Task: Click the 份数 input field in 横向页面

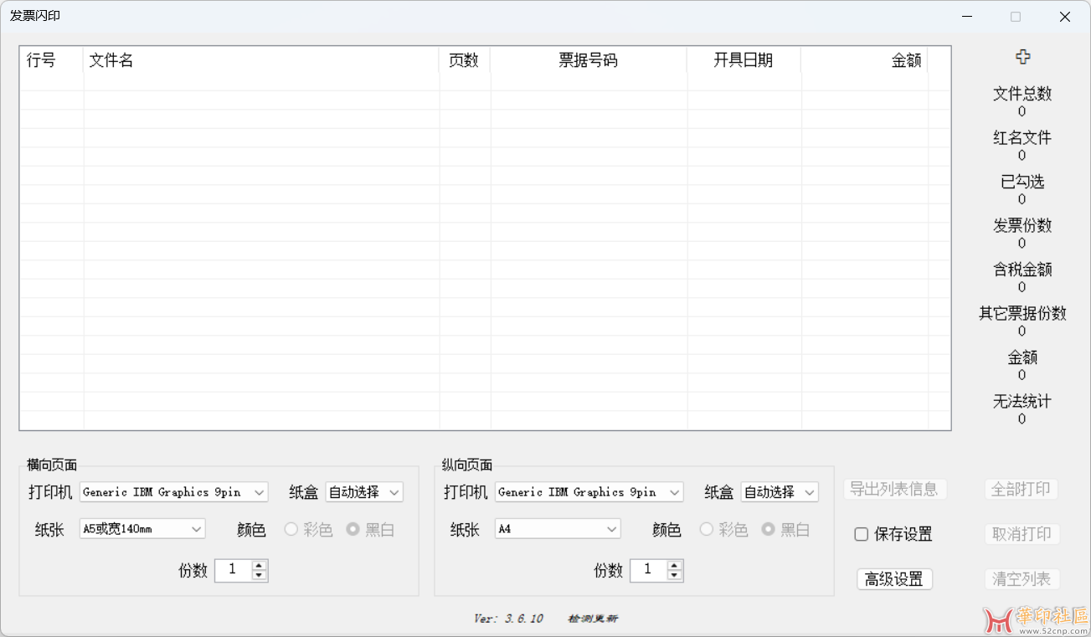Action: (234, 570)
